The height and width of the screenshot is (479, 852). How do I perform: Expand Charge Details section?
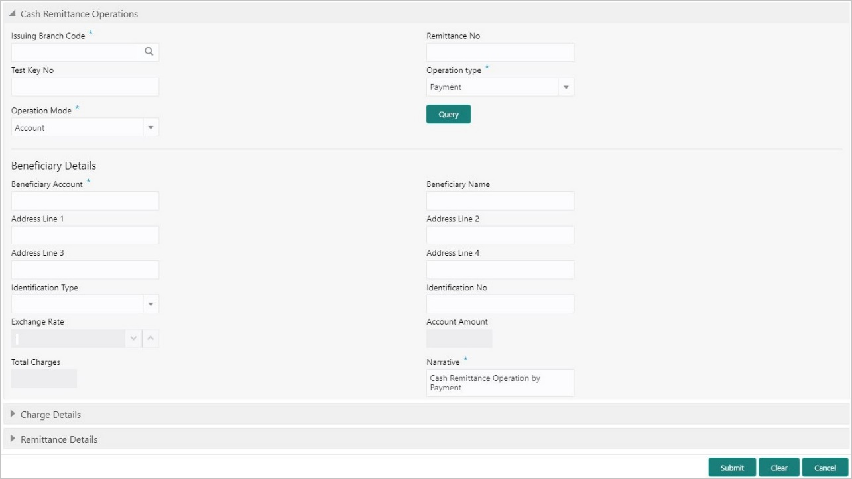tap(13, 414)
